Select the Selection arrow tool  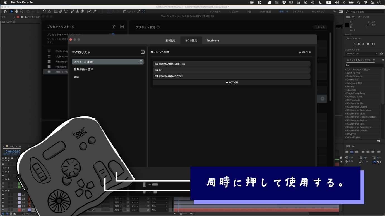[11, 11]
